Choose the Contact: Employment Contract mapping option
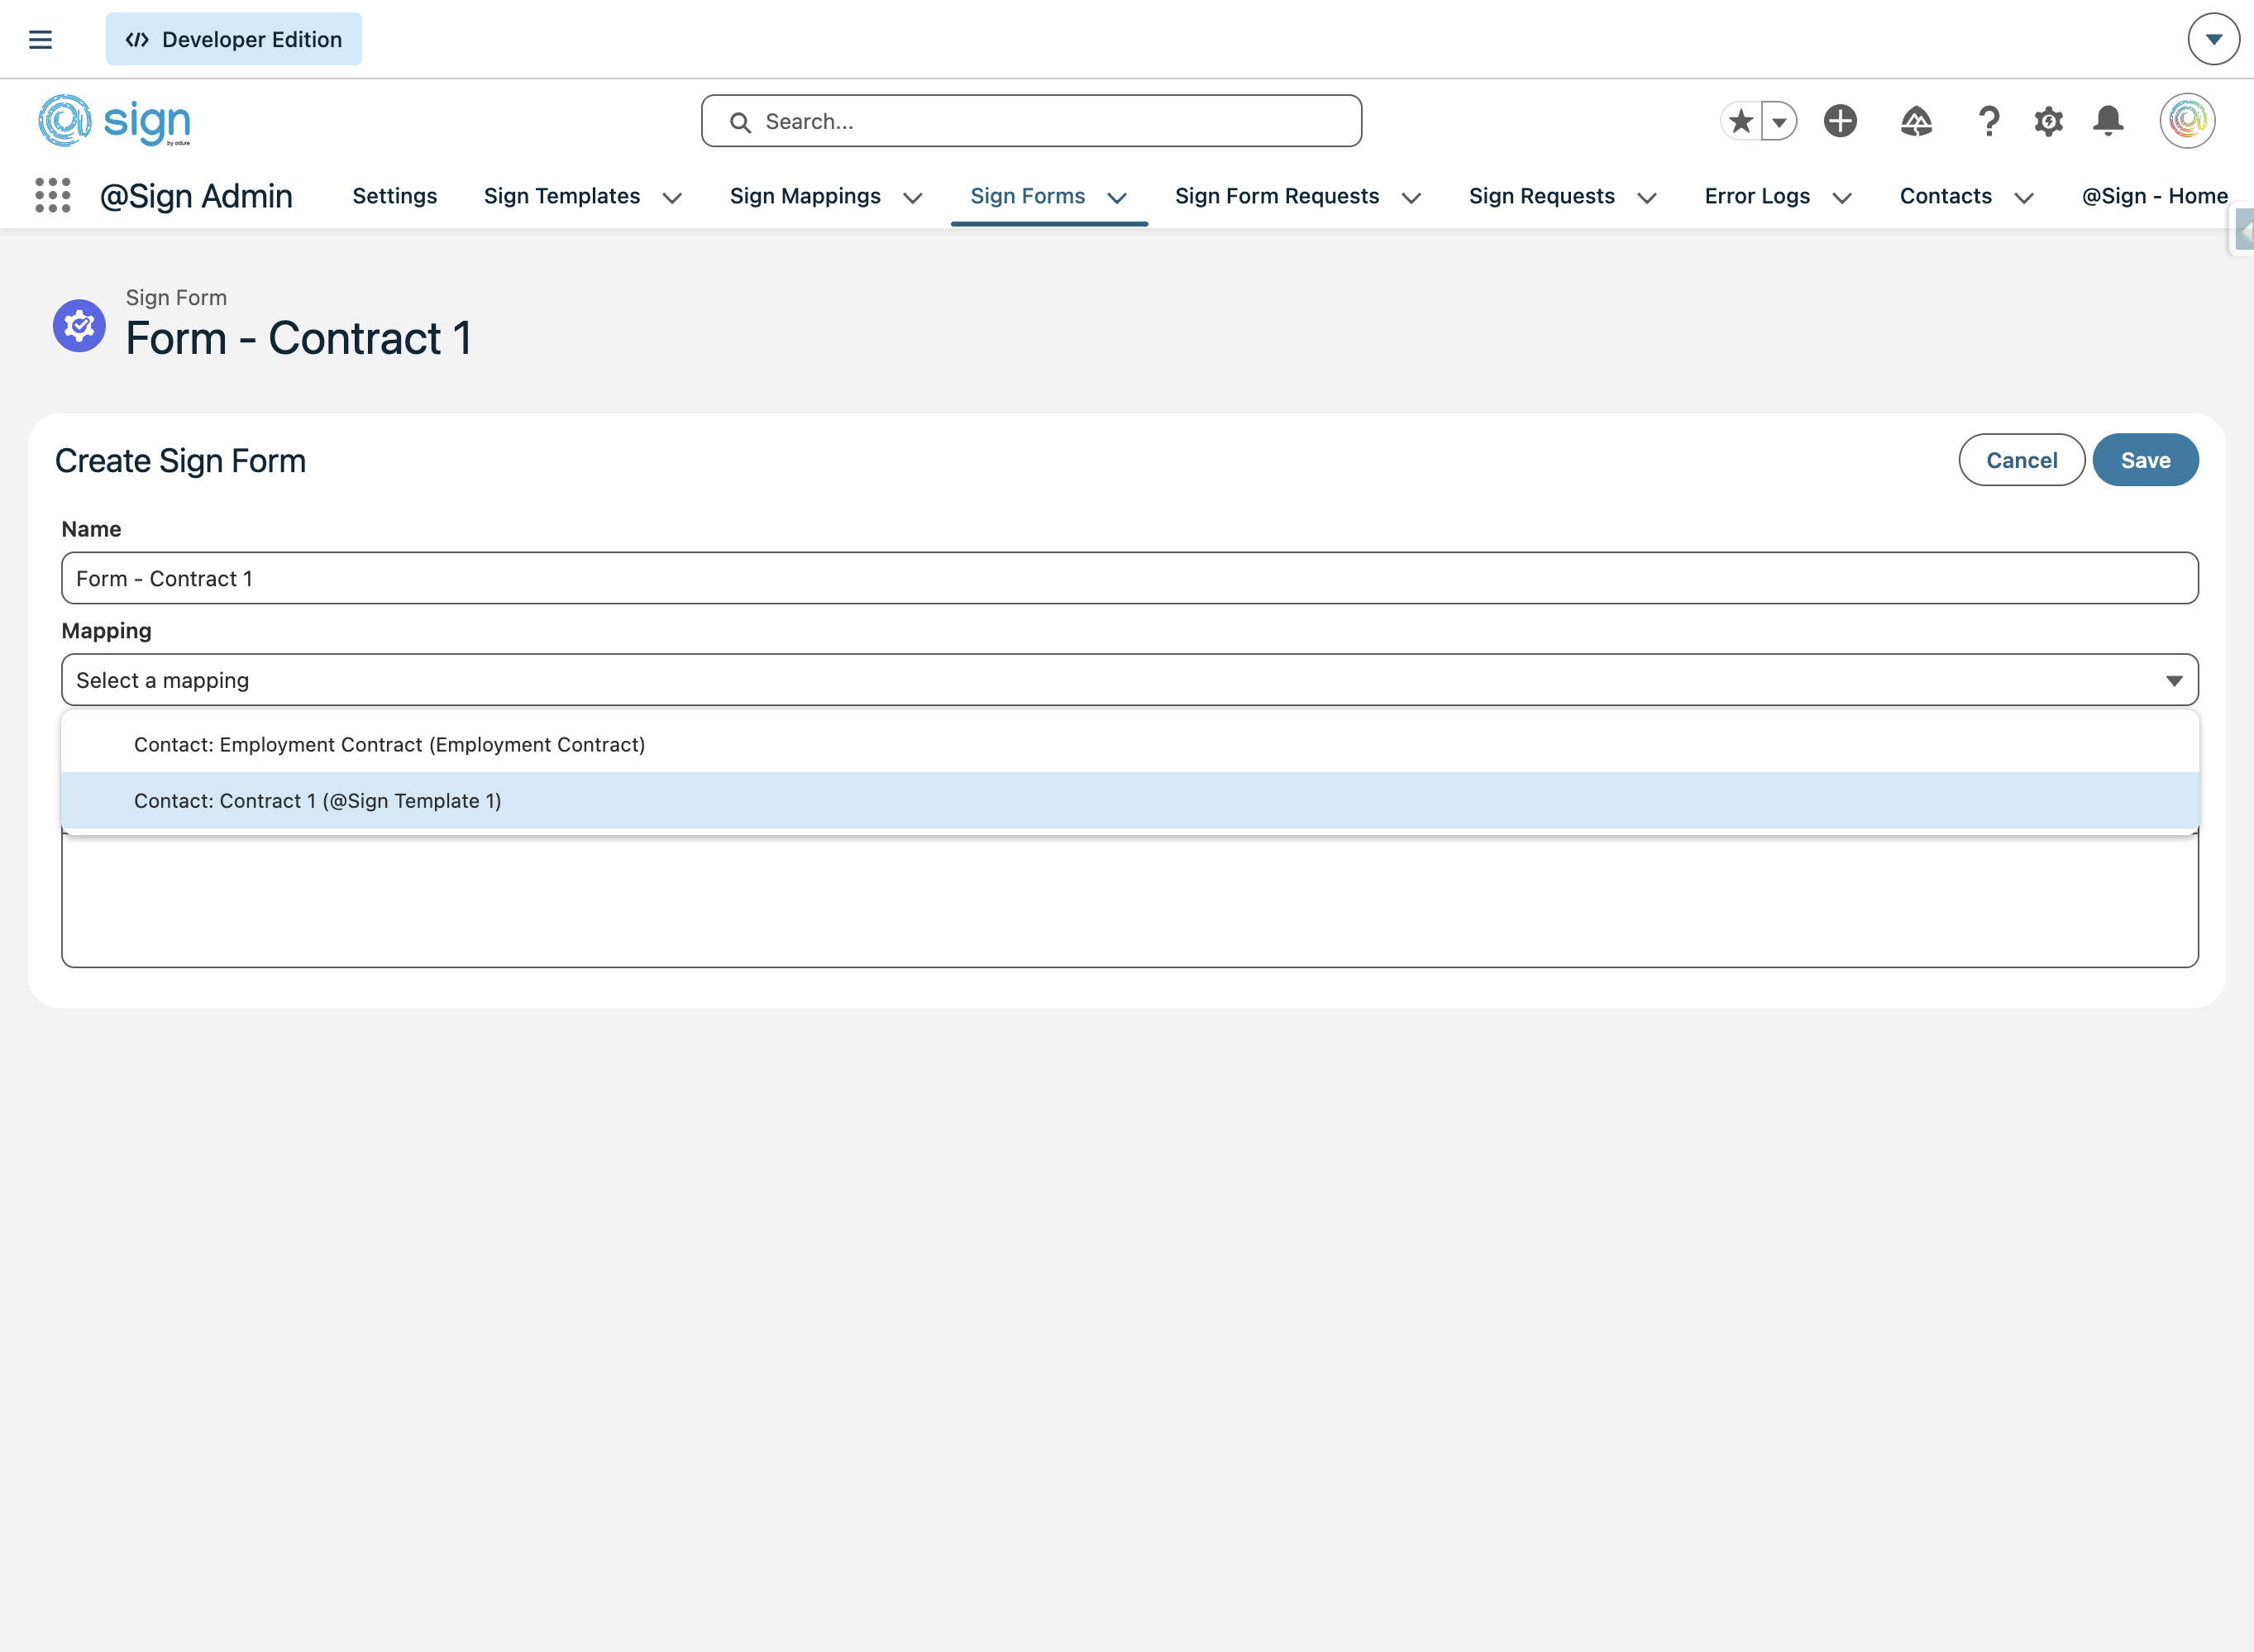2254x1652 pixels. 389,744
